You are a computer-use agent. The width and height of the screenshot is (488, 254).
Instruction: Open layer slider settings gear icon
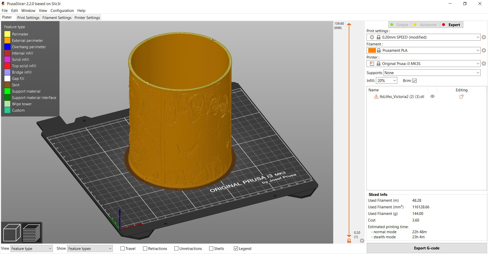point(362,241)
